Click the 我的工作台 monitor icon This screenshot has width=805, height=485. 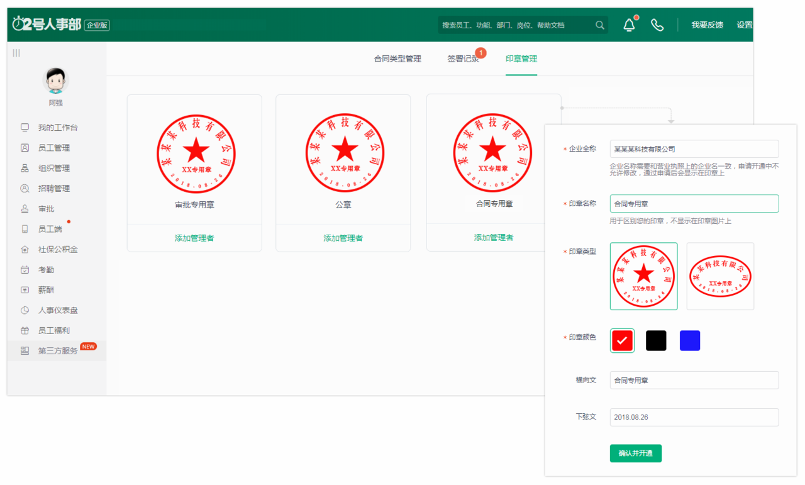point(25,128)
